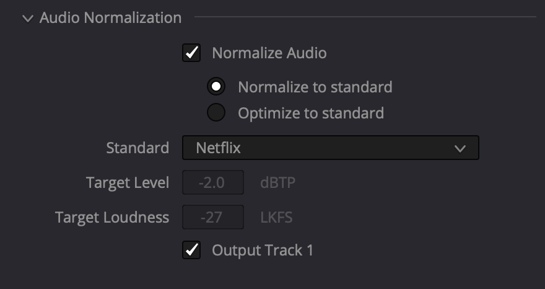Select the Normalize to standard radio button

pyautogui.click(x=216, y=86)
